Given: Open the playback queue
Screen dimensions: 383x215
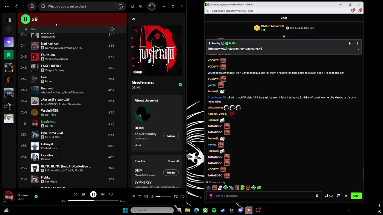Looking at the screenshot, I should coord(139,197).
